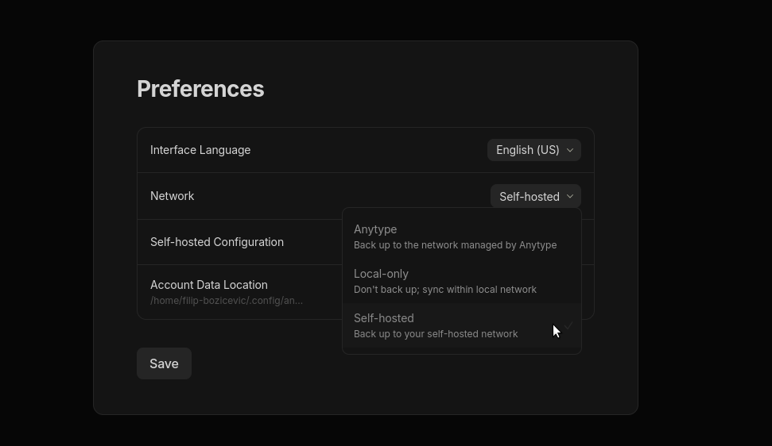This screenshot has width=772, height=446.
Task: Collapse the Network dropdown showing Self-hosted
Action: 535,197
